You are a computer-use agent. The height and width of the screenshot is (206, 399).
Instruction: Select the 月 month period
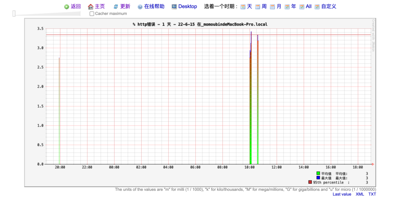[279, 6]
